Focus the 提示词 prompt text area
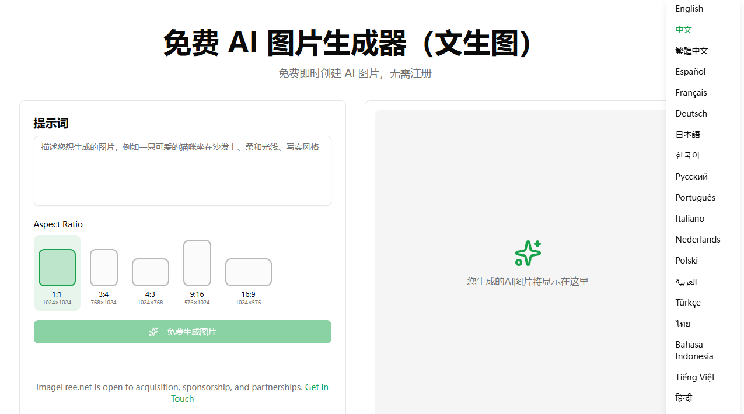 pyautogui.click(x=183, y=171)
